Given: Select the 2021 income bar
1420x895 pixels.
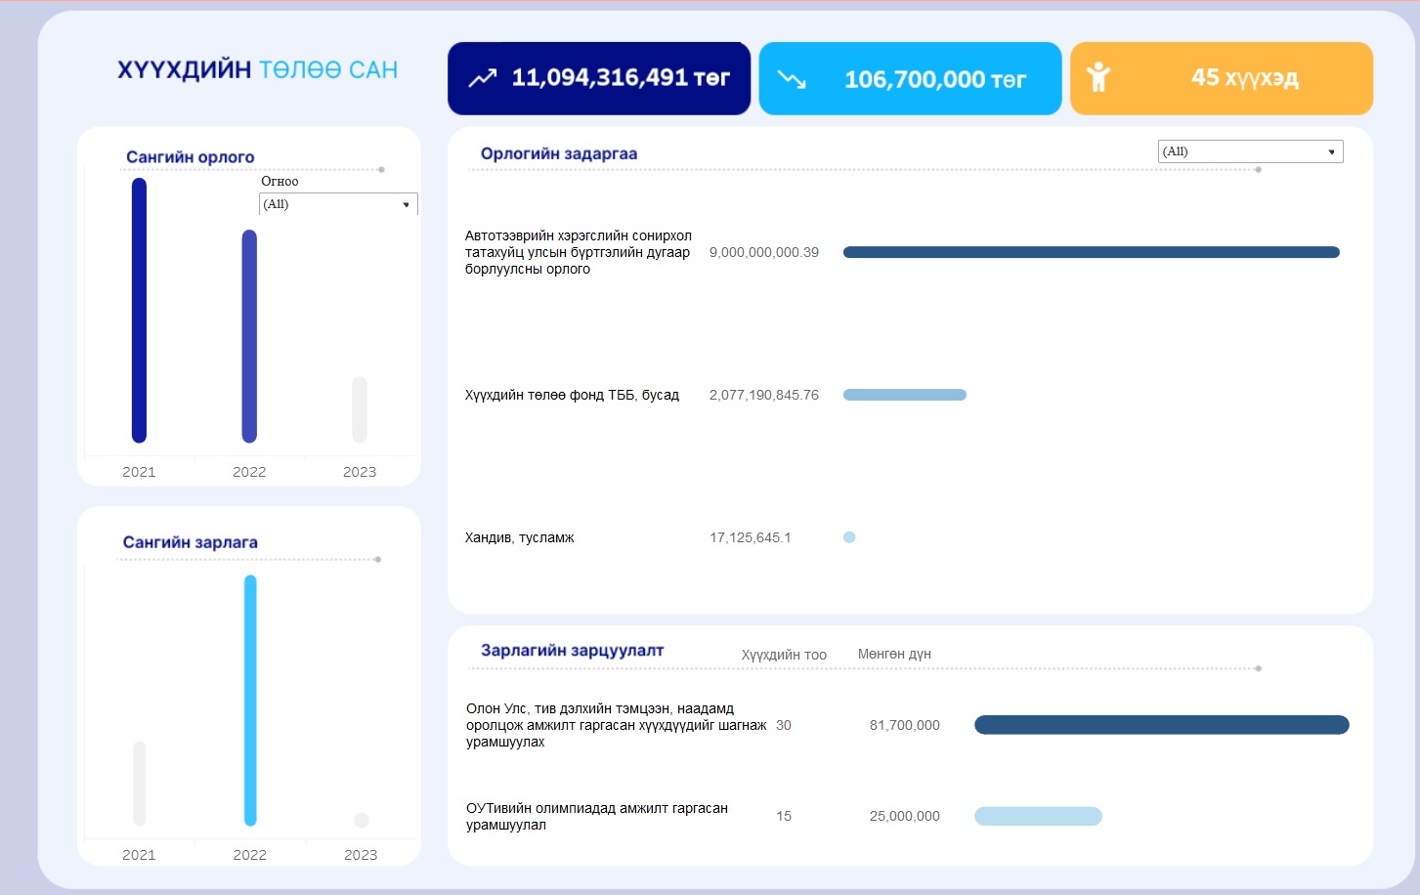Looking at the screenshot, I should coord(139,310).
